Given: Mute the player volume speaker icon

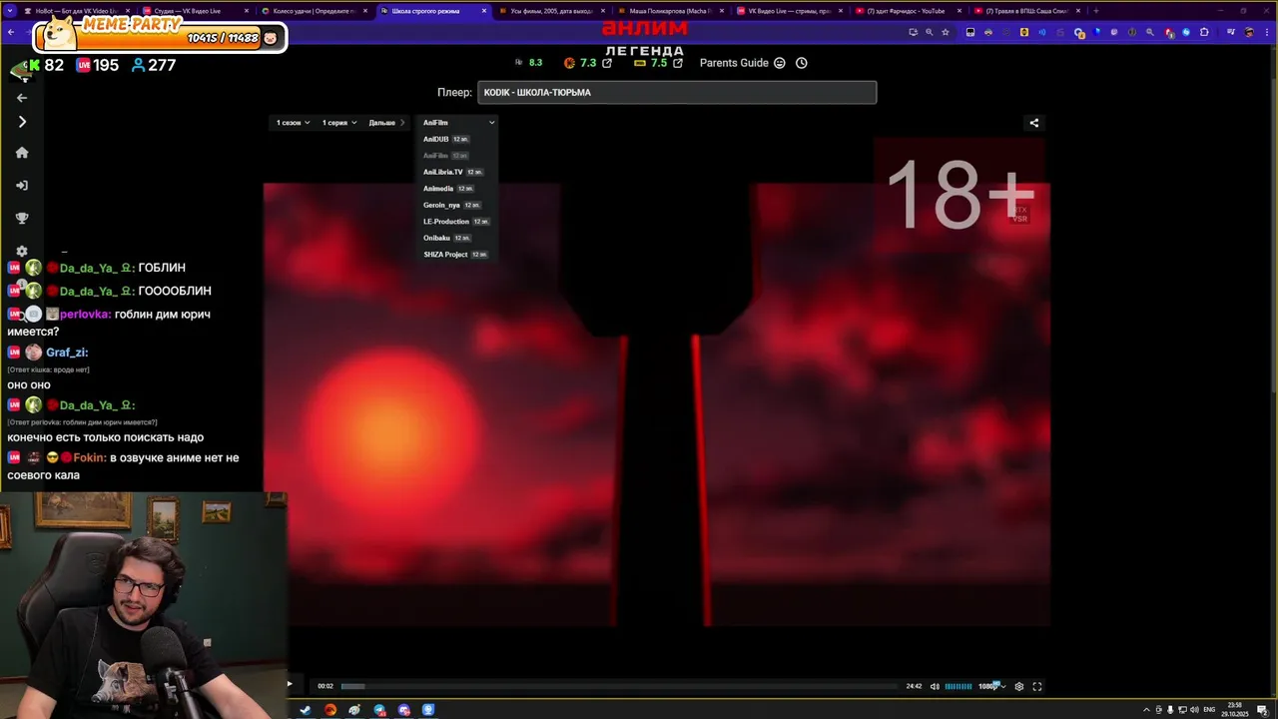Looking at the screenshot, I should click(935, 686).
